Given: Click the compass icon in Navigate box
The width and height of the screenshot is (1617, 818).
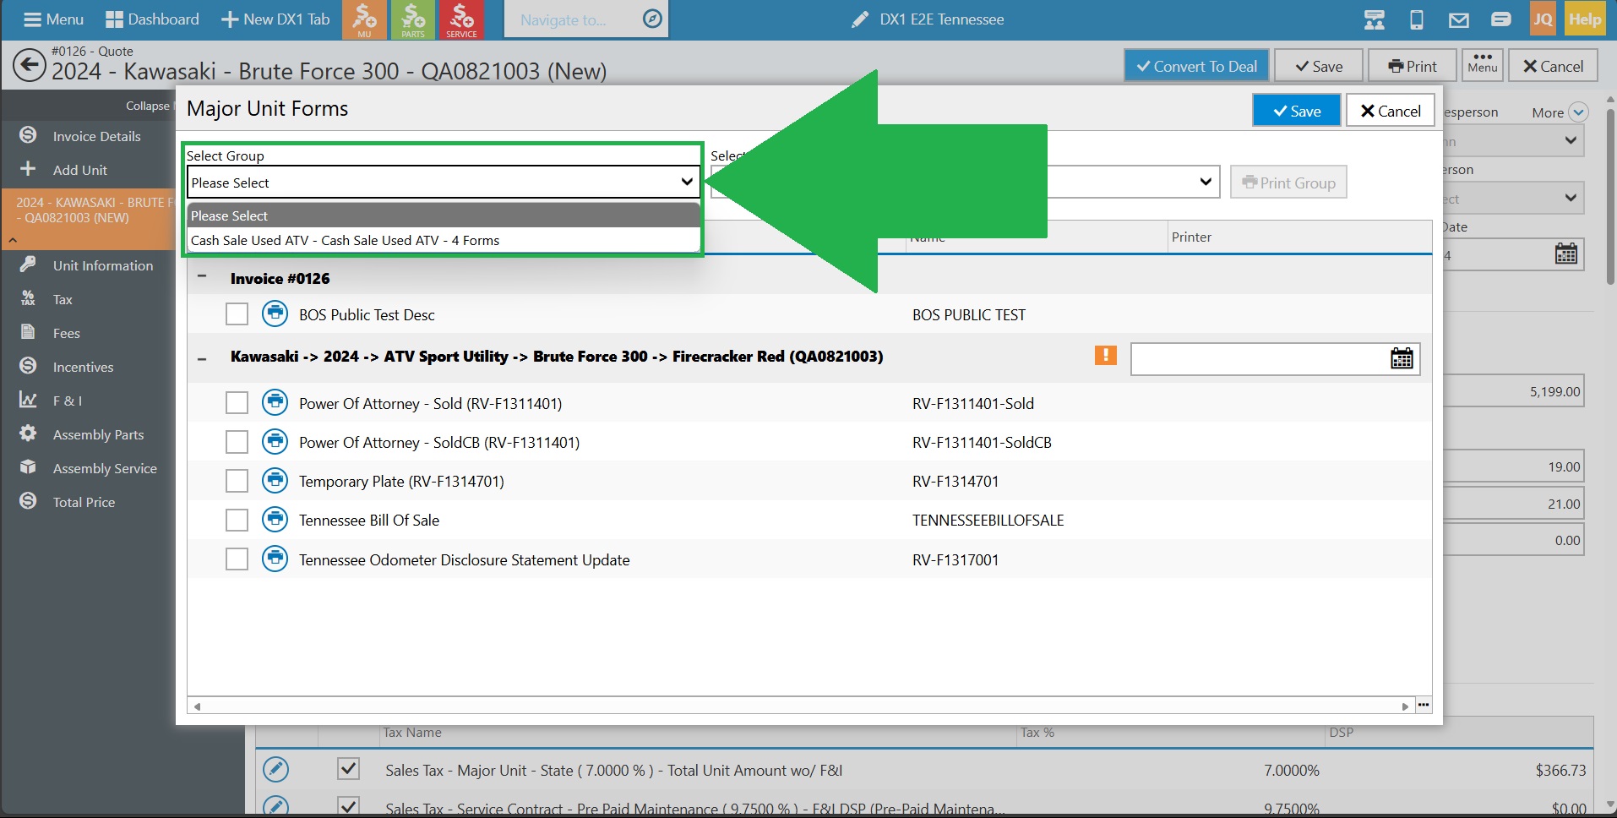Looking at the screenshot, I should [x=652, y=19].
